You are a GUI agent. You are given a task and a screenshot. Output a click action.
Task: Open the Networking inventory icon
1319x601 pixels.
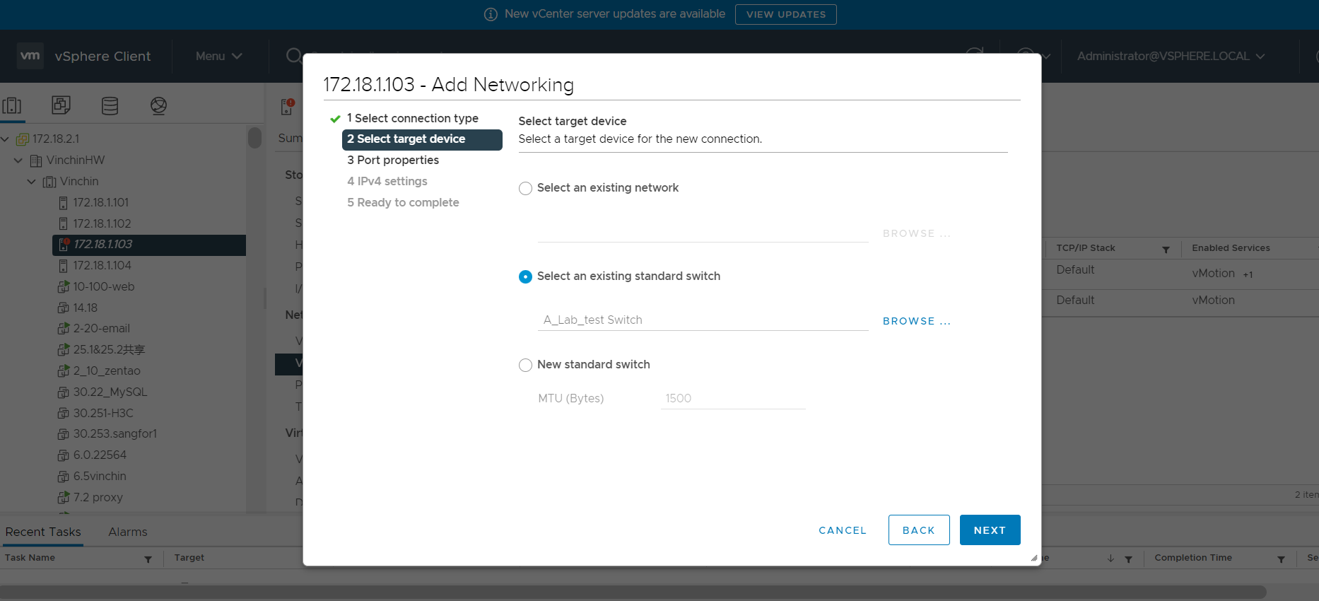tap(158, 106)
